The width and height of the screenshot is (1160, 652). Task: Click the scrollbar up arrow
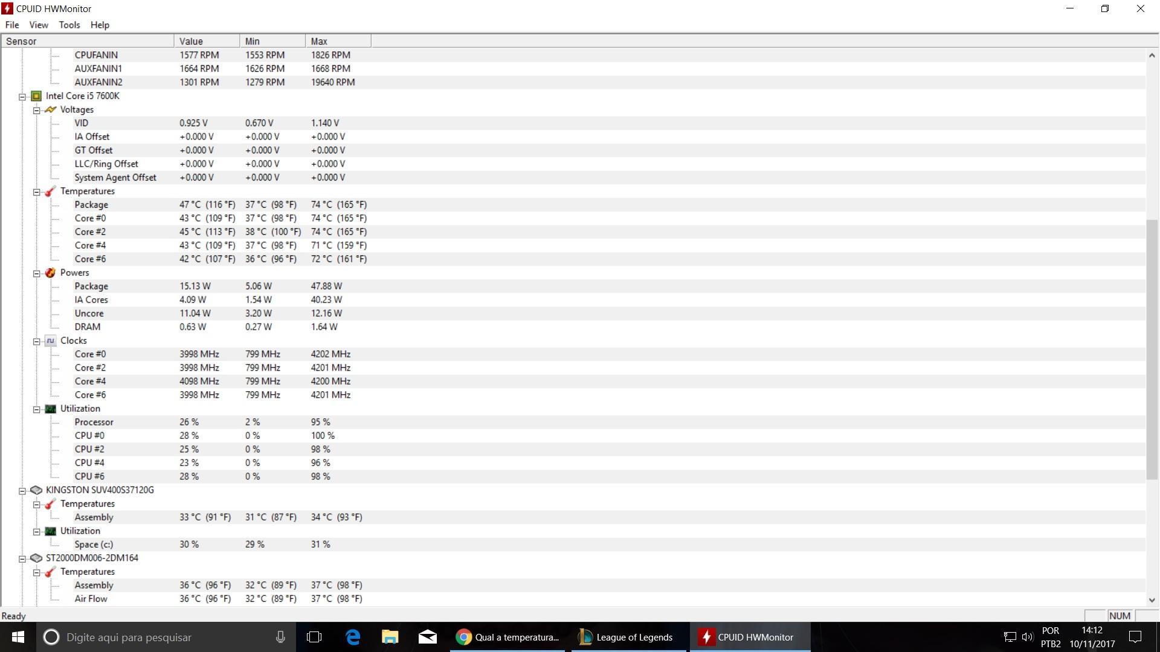click(x=1152, y=55)
